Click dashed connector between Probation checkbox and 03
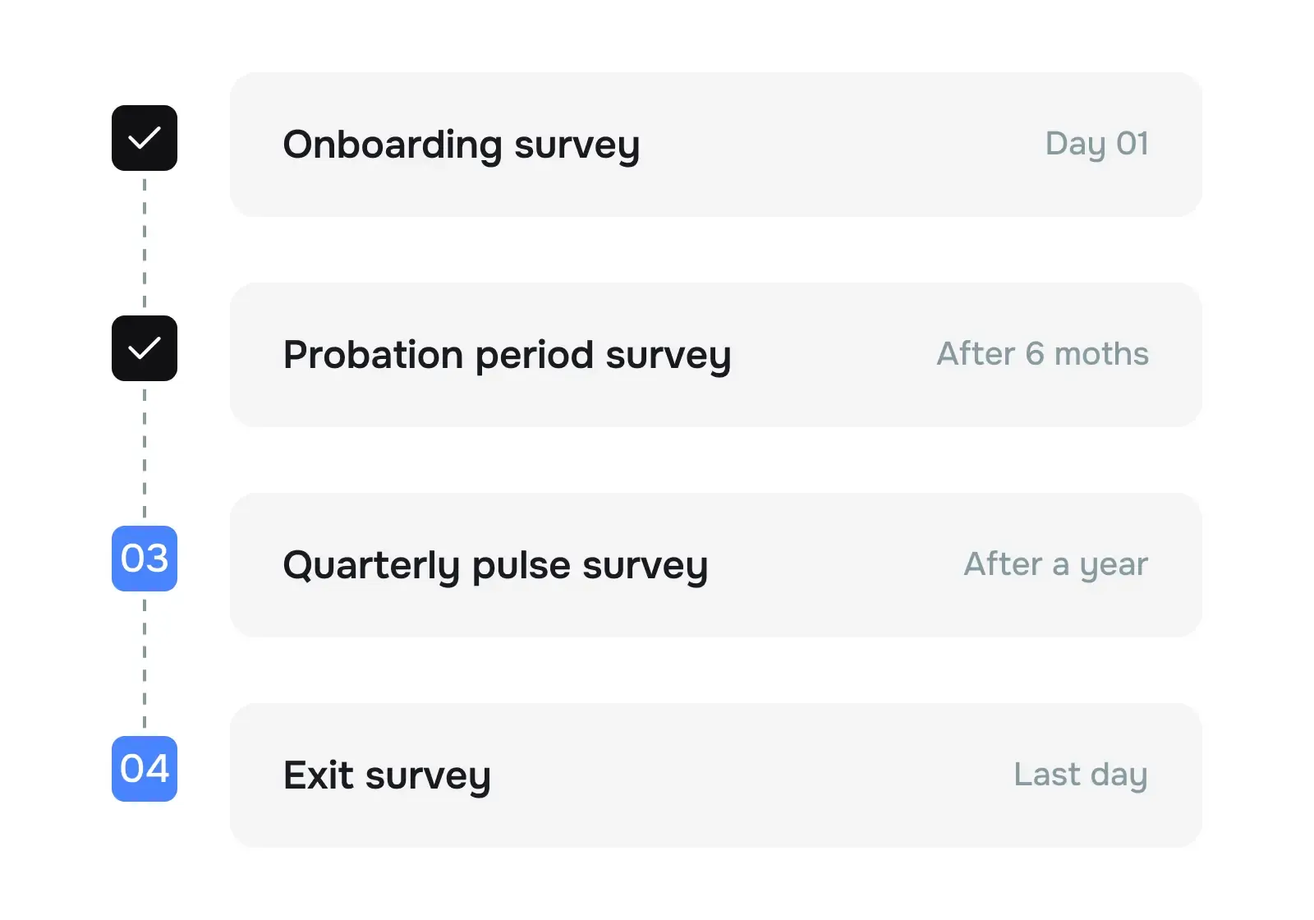 click(x=145, y=453)
